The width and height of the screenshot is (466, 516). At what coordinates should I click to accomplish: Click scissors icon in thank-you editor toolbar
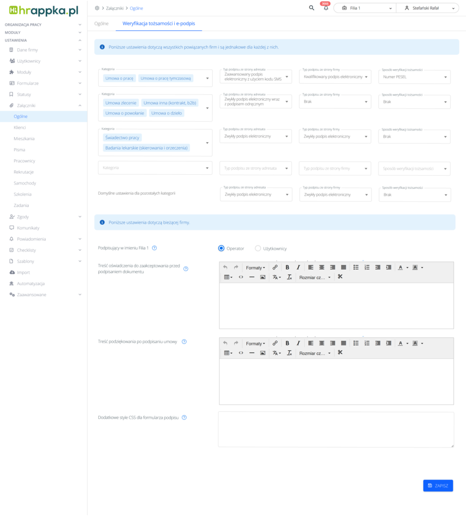(x=340, y=353)
